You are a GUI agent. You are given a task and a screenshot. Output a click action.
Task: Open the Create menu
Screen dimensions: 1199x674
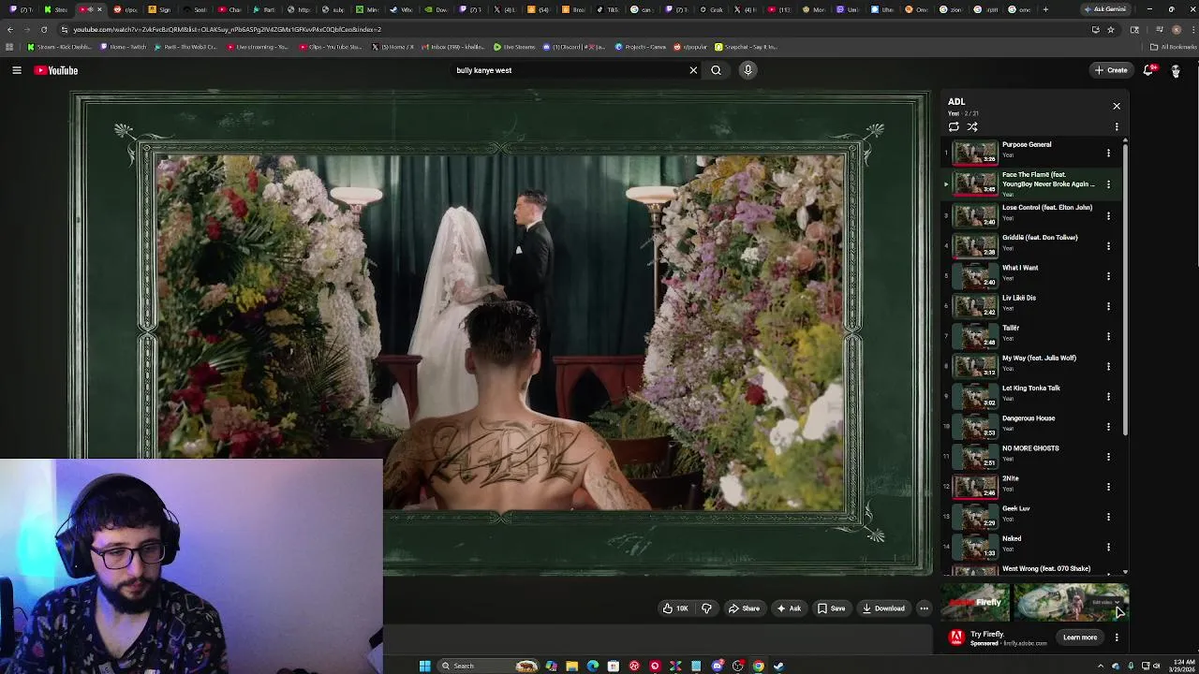[x=1111, y=70]
